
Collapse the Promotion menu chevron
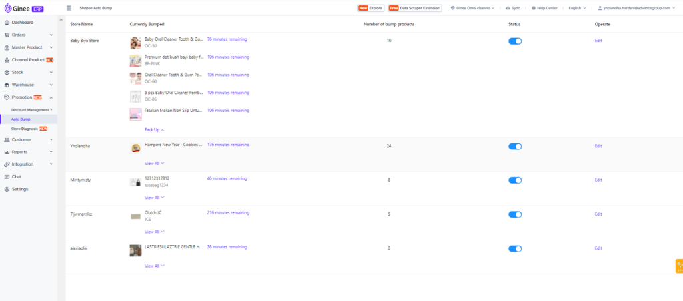tap(51, 97)
